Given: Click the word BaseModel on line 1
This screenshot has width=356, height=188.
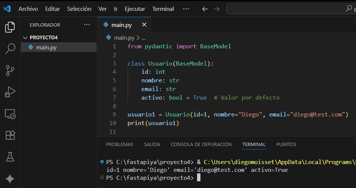Looking at the screenshot, I should (215, 46).
